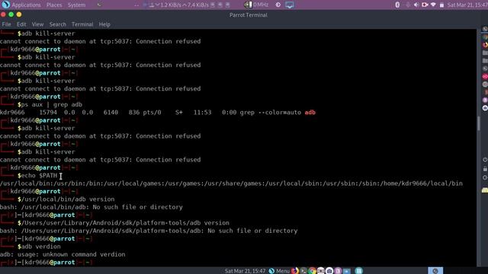Click the green window button

pyautogui.click(x=11, y=14)
